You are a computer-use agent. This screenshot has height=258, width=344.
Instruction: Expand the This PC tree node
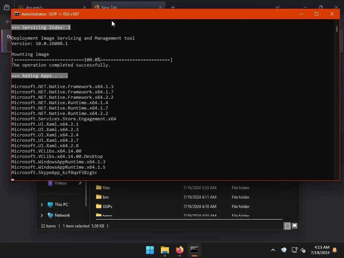[x=42, y=205]
